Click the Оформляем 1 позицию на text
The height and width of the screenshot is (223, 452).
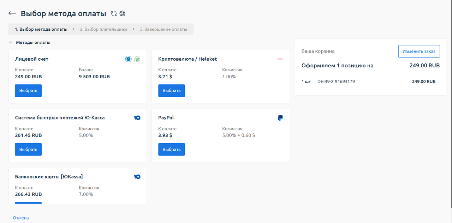[x=337, y=66]
